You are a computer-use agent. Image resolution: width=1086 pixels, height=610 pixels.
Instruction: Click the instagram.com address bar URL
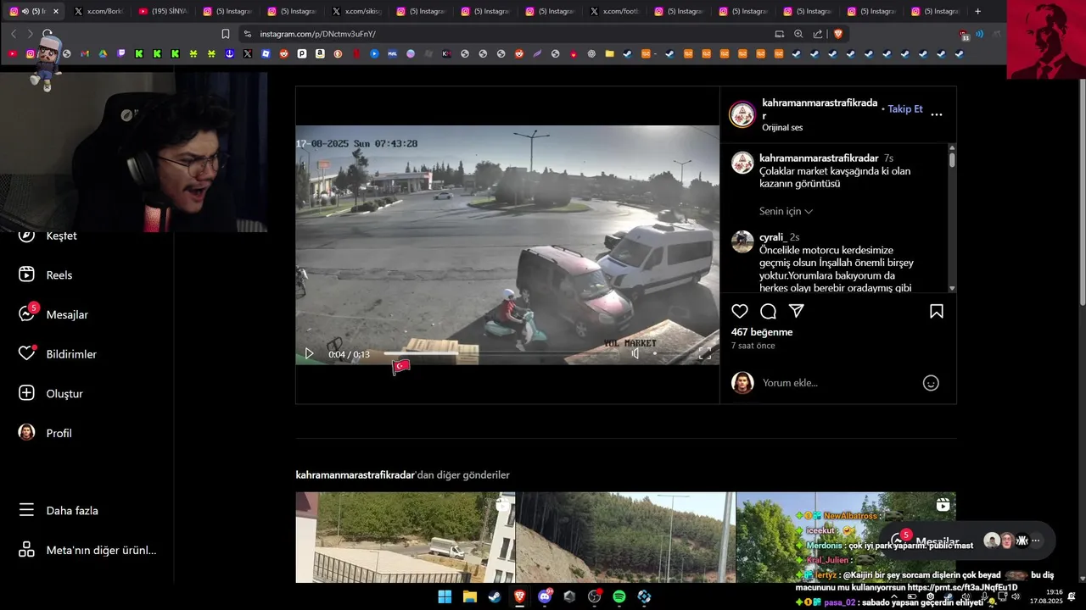(x=317, y=34)
